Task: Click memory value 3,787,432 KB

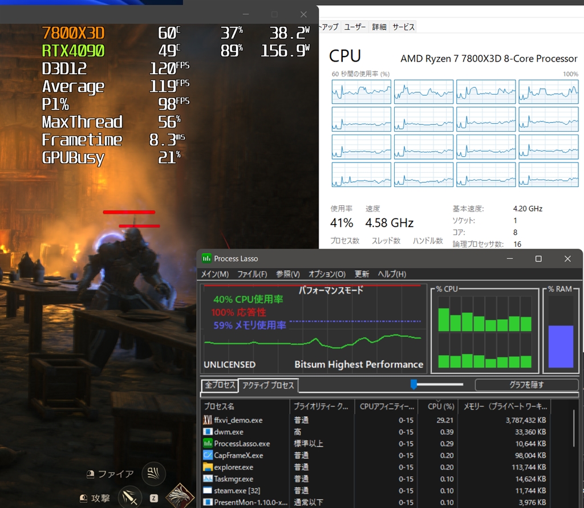Action: (525, 420)
